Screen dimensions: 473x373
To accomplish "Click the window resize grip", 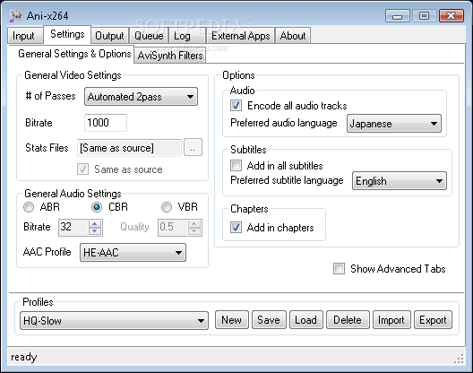I will point(459,360).
